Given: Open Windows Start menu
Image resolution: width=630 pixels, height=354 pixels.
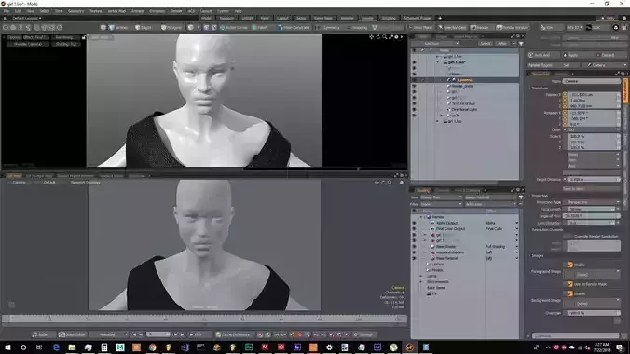Looking at the screenshot, I should (7, 347).
